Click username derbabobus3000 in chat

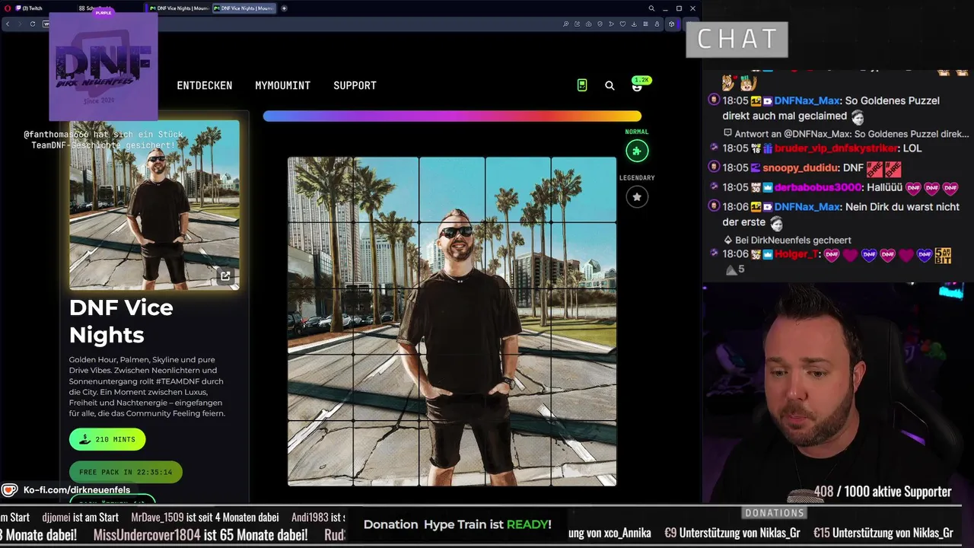coord(818,187)
